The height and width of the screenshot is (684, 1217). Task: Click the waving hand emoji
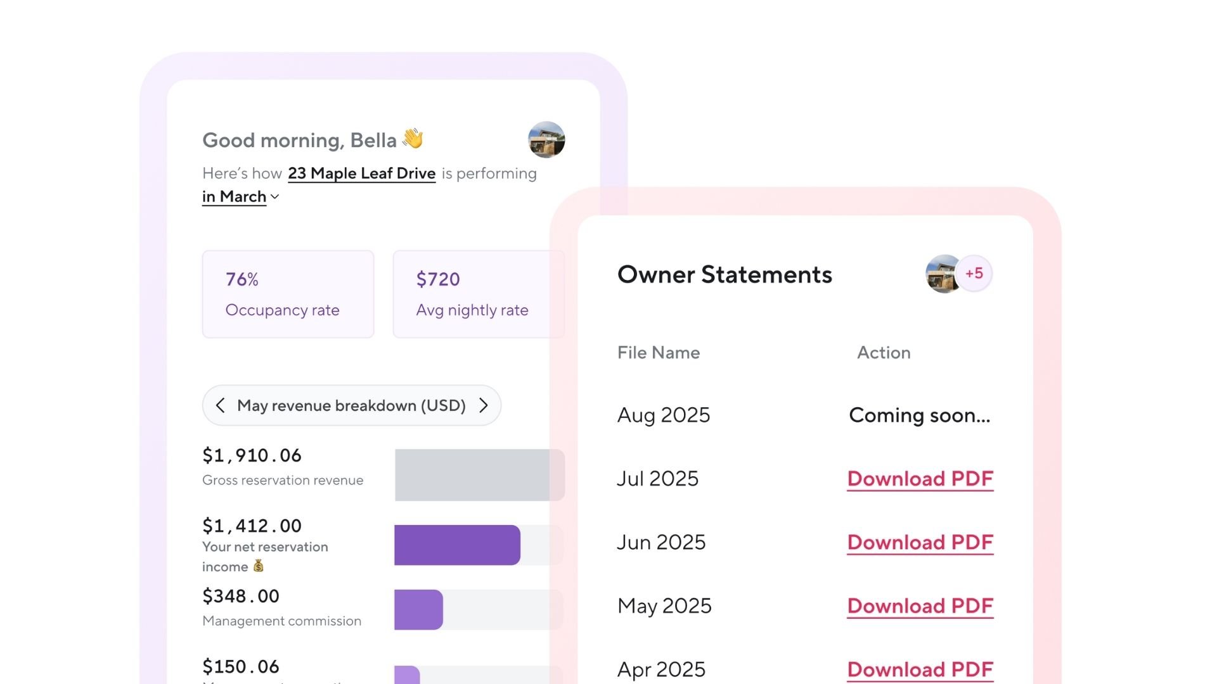[413, 138]
